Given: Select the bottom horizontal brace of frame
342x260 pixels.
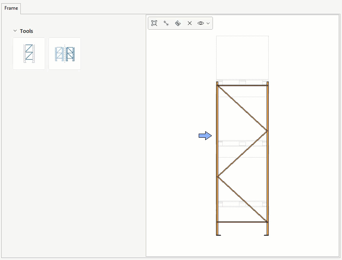Looking at the screenshot, I should click(x=242, y=222).
